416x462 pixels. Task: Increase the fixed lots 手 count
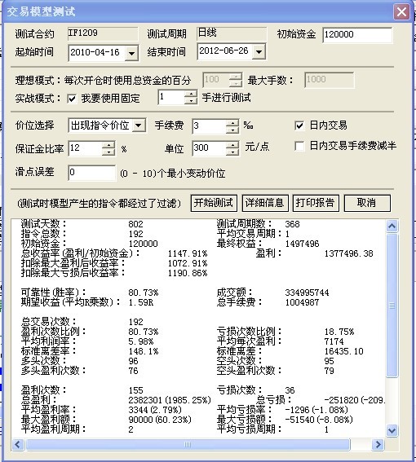point(191,94)
